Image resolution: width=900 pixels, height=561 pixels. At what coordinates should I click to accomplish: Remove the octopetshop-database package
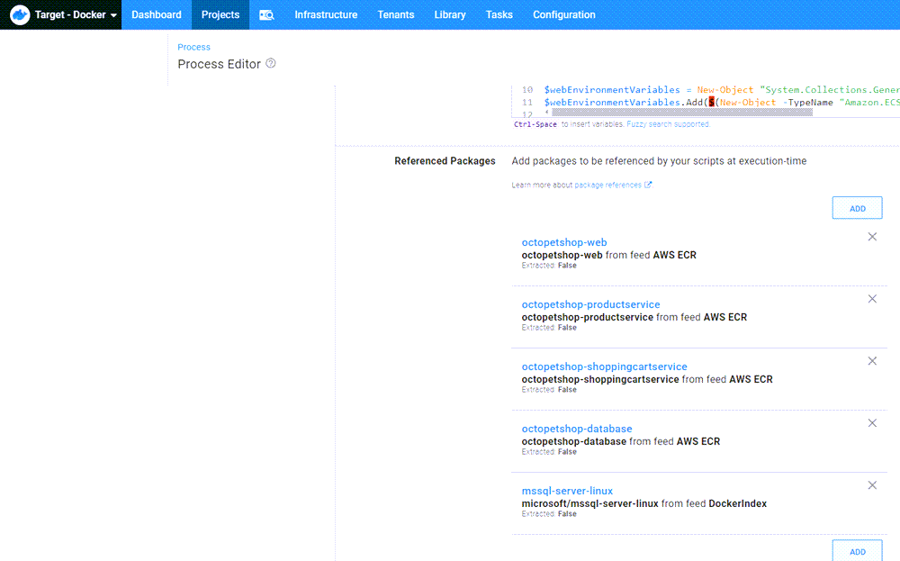[872, 422]
